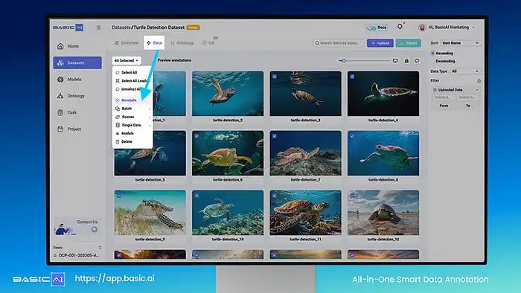521x293 pixels.
Task: Click the Home sidebar icon
Action: click(60, 46)
